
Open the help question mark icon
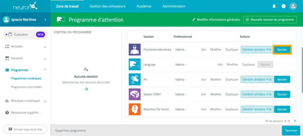pyautogui.click(x=283, y=6)
